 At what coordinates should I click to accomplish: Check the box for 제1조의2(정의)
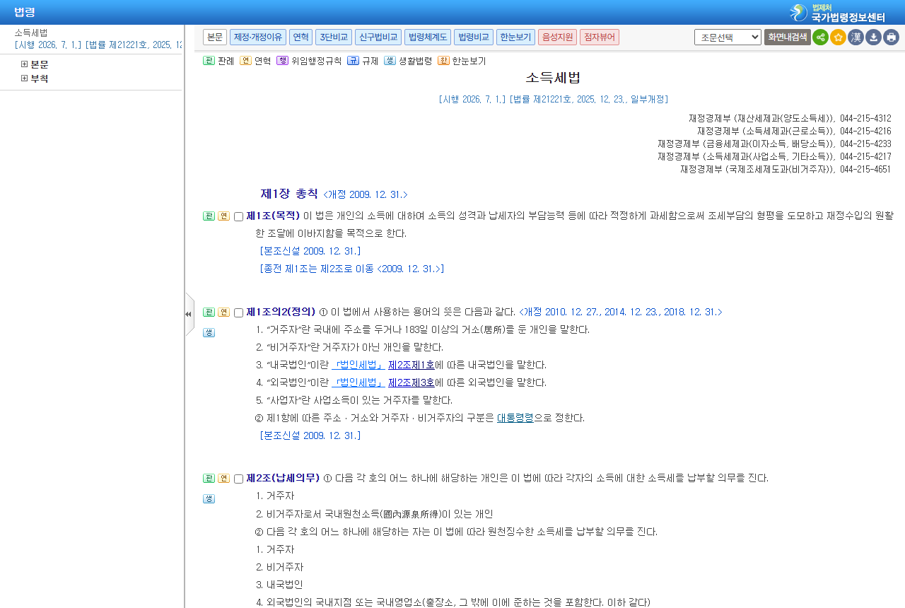[x=238, y=313]
